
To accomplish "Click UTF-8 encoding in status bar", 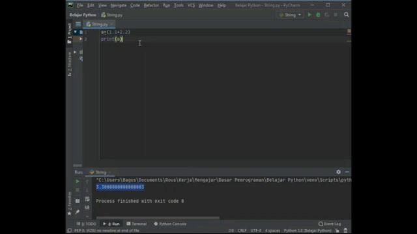I will point(256,231).
